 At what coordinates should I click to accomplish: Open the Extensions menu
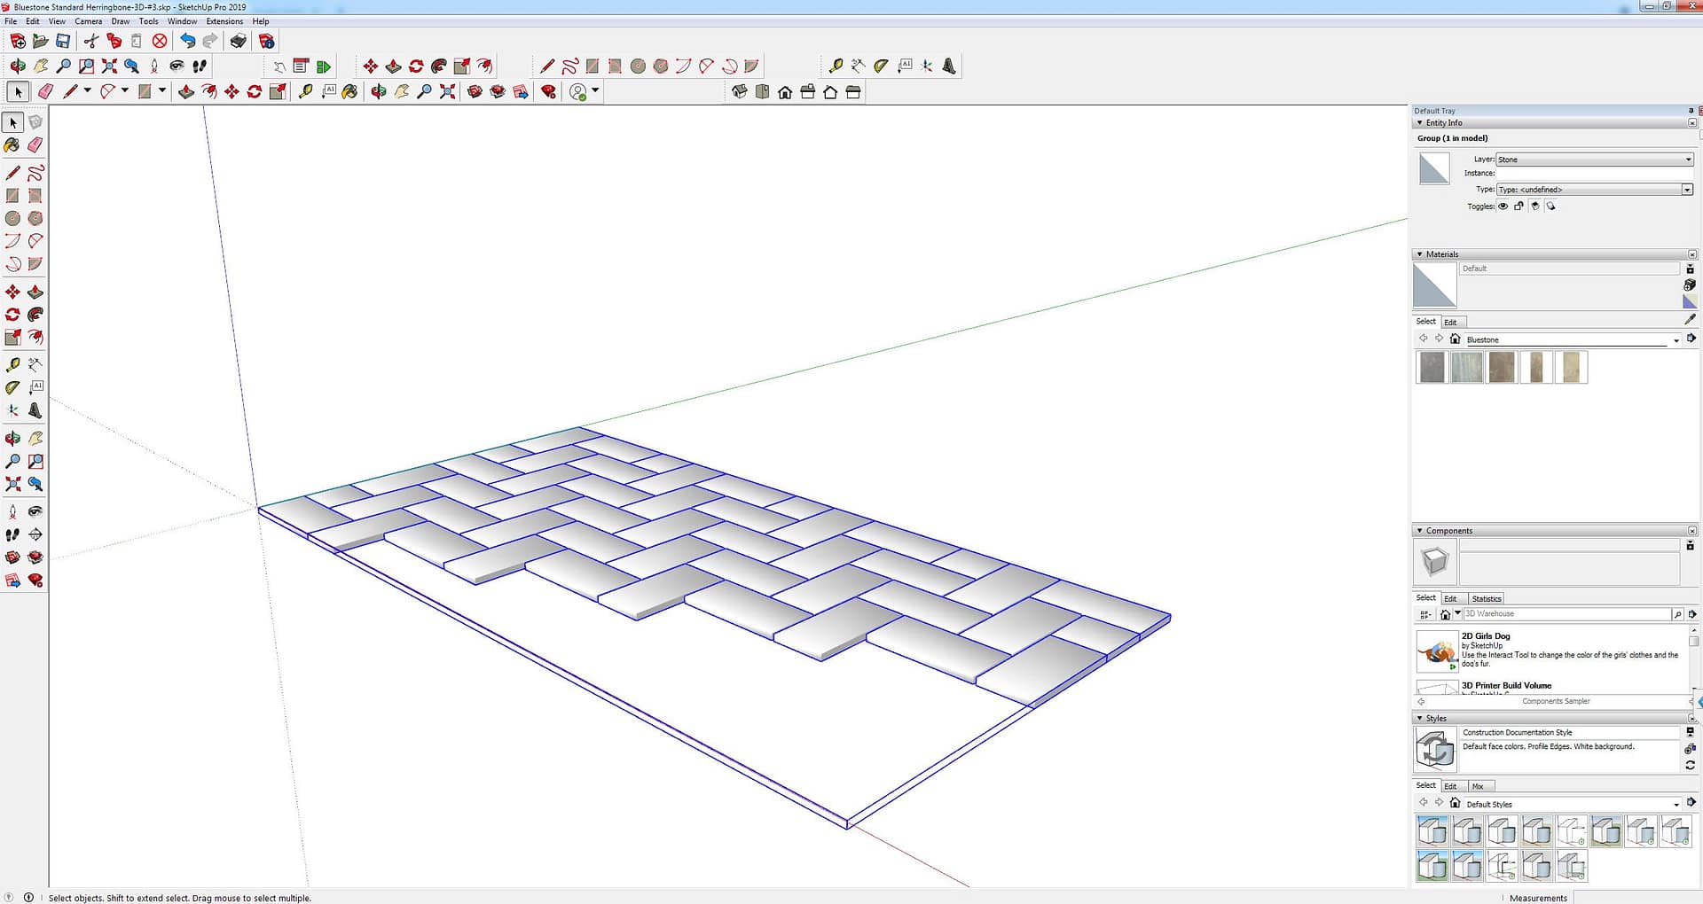224,21
